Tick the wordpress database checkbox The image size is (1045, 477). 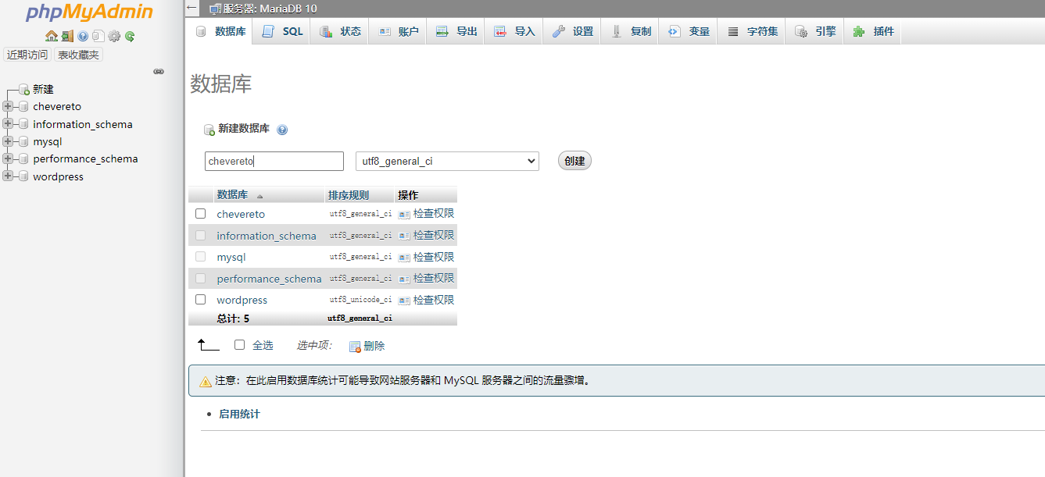coord(201,300)
